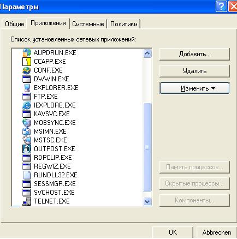Select AUPDRUN.EXE in the list
Viewport: 237px width, 239px height.
[x=55, y=53]
